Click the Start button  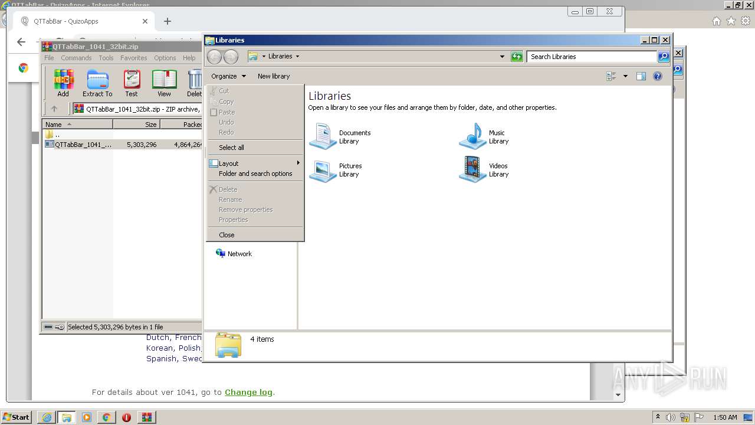point(16,417)
